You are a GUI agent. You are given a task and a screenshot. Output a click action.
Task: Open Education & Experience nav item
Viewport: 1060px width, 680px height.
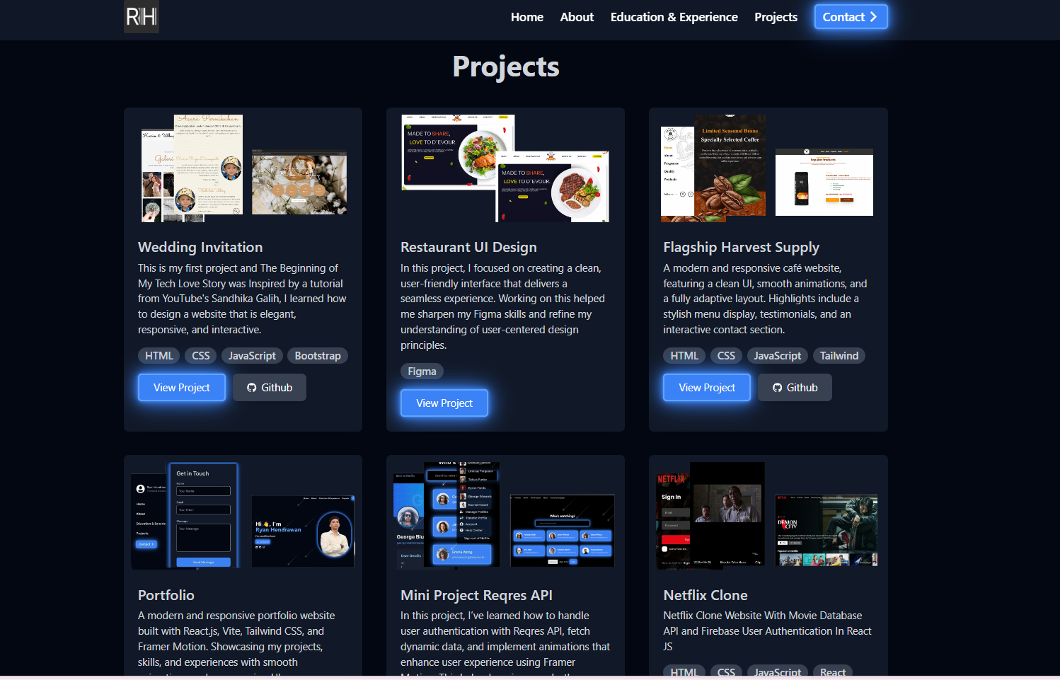click(674, 17)
